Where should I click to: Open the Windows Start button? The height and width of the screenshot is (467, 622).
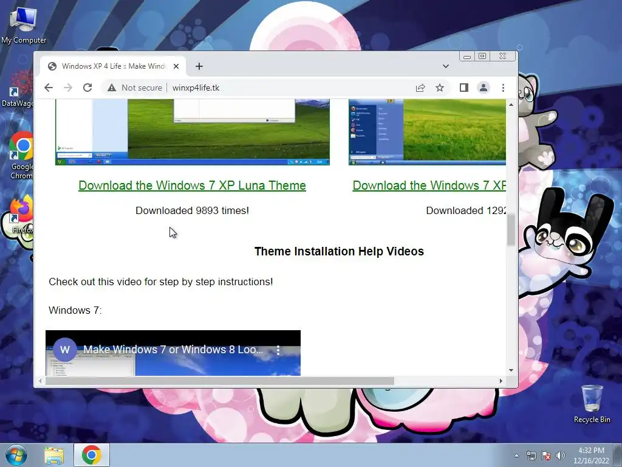(x=16, y=455)
